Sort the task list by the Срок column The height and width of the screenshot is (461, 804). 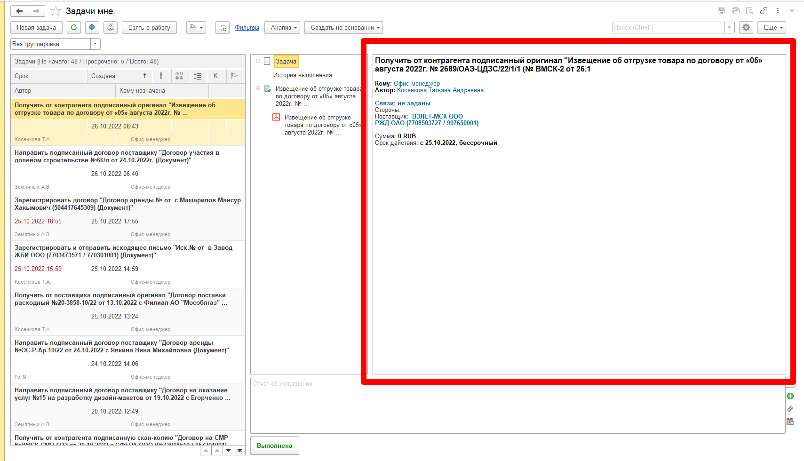[49, 76]
